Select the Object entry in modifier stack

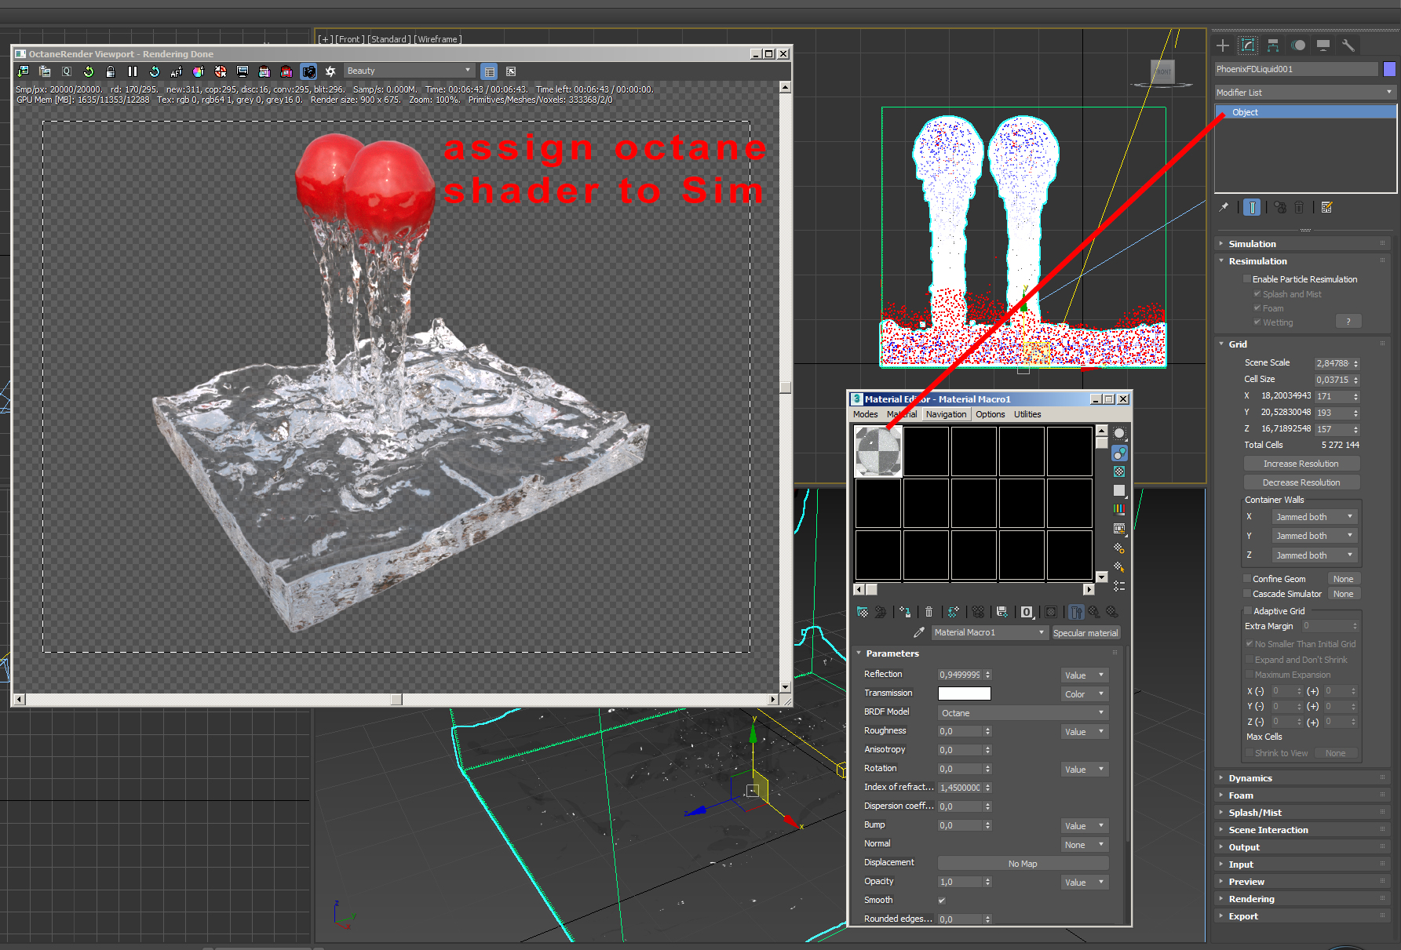(x=1306, y=112)
